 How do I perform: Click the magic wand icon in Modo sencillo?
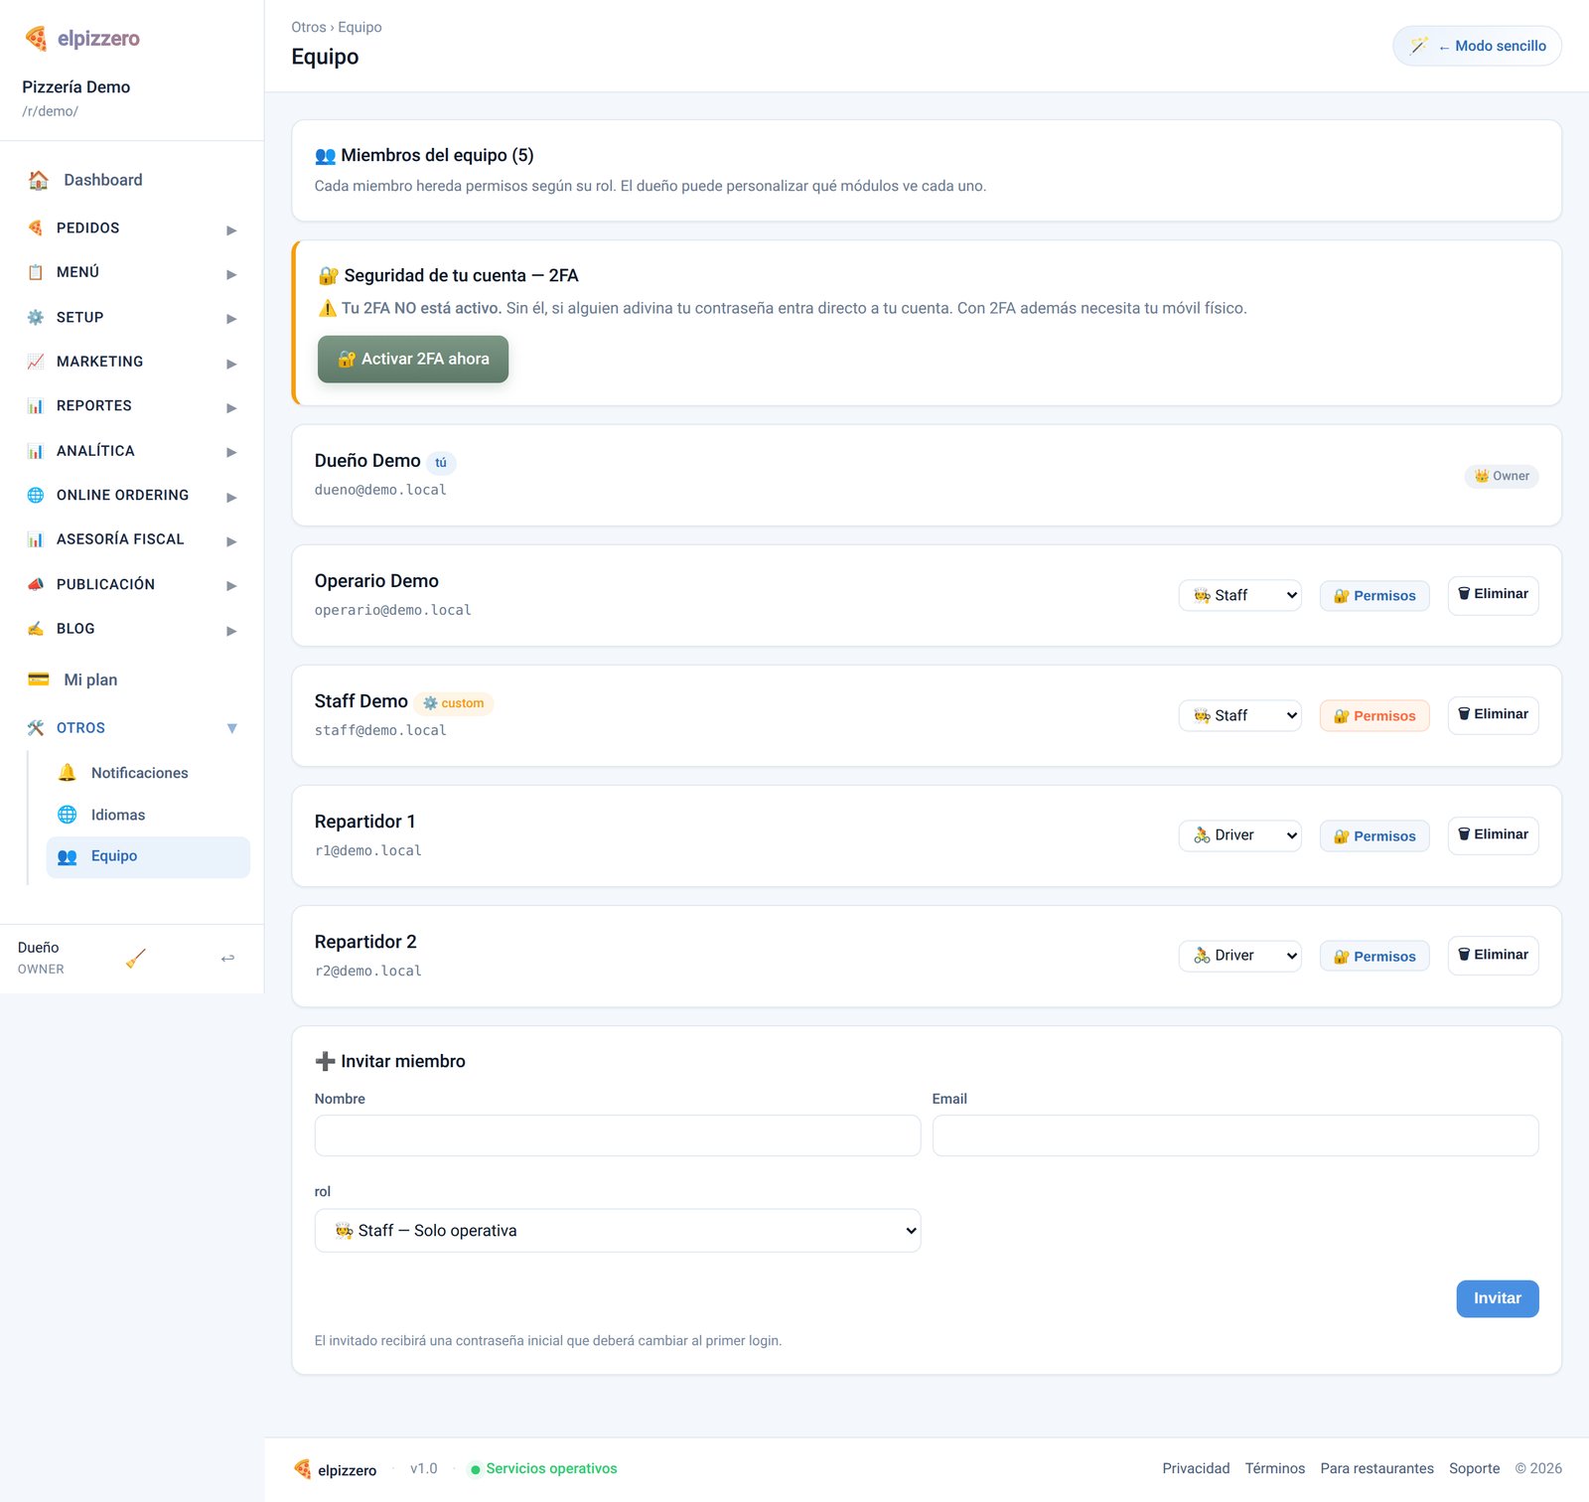(x=1419, y=46)
